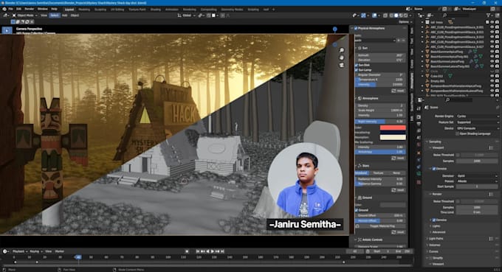Open the Passes Albedo dropdown
The height and width of the screenshot is (272, 502).
click(478, 181)
